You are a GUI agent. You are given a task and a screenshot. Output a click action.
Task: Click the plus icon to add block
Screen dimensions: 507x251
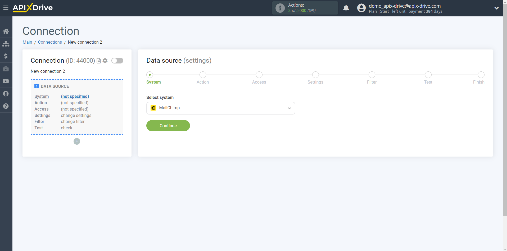77,141
